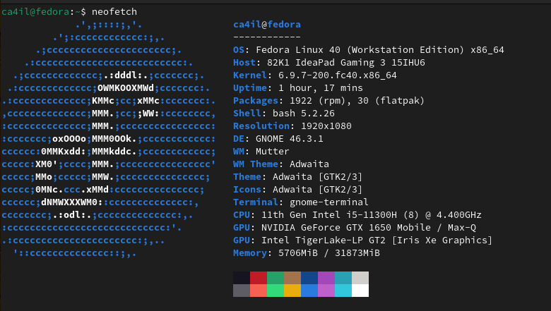Click the purple color block in top row
Screen dimensions: 551x311
[326, 278]
